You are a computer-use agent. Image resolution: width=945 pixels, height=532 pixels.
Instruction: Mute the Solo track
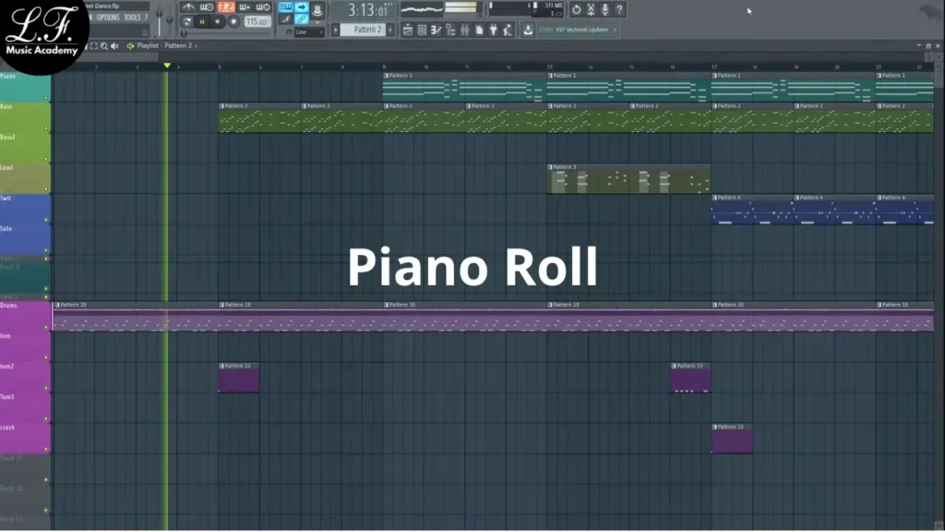click(x=48, y=249)
